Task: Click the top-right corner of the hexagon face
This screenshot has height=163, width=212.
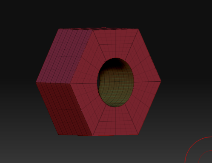Action: [138, 29]
